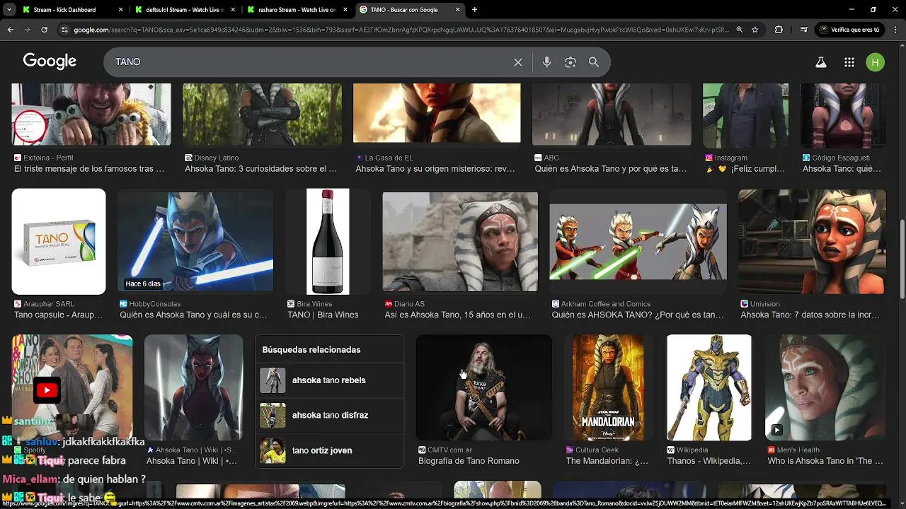Bookmark this page with the star icon

pos(755,30)
